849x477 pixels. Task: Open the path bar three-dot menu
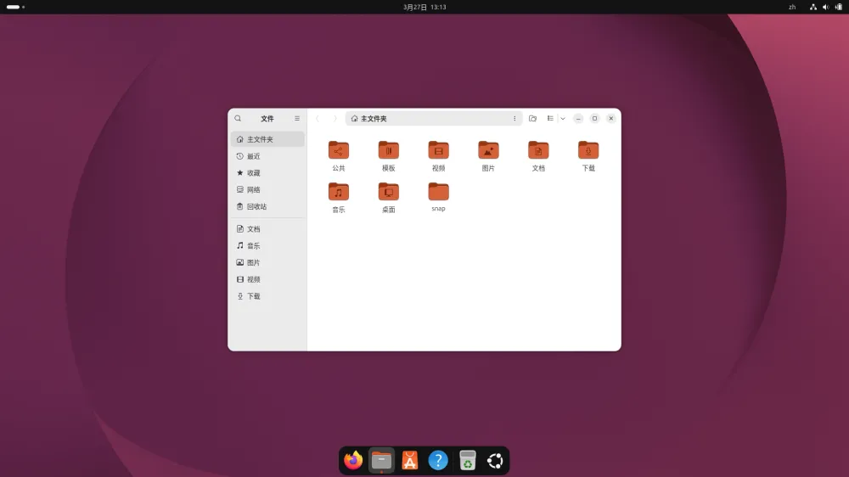point(514,119)
